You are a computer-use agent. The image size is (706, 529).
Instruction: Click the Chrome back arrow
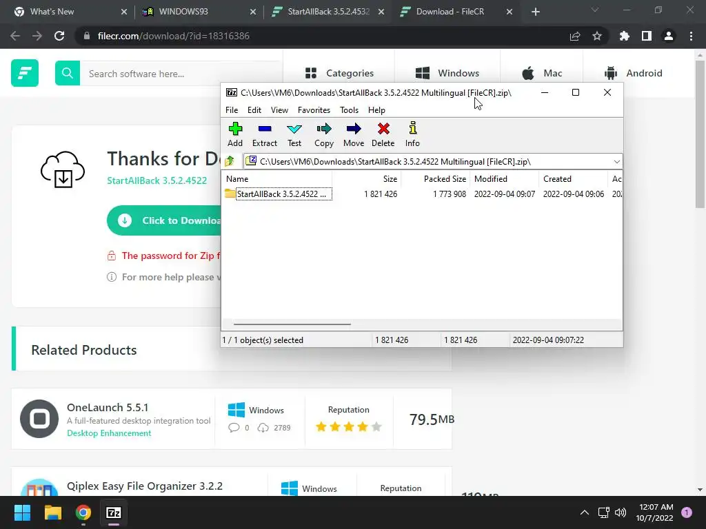pyautogui.click(x=15, y=36)
